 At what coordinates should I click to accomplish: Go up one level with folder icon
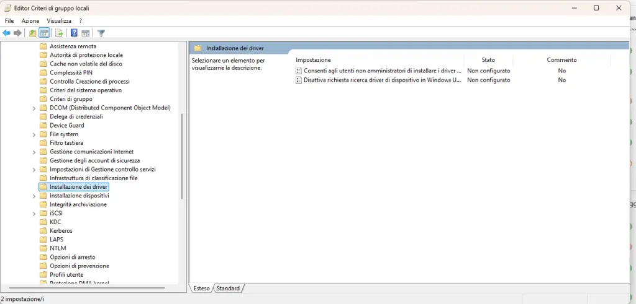[x=32, y=33]
